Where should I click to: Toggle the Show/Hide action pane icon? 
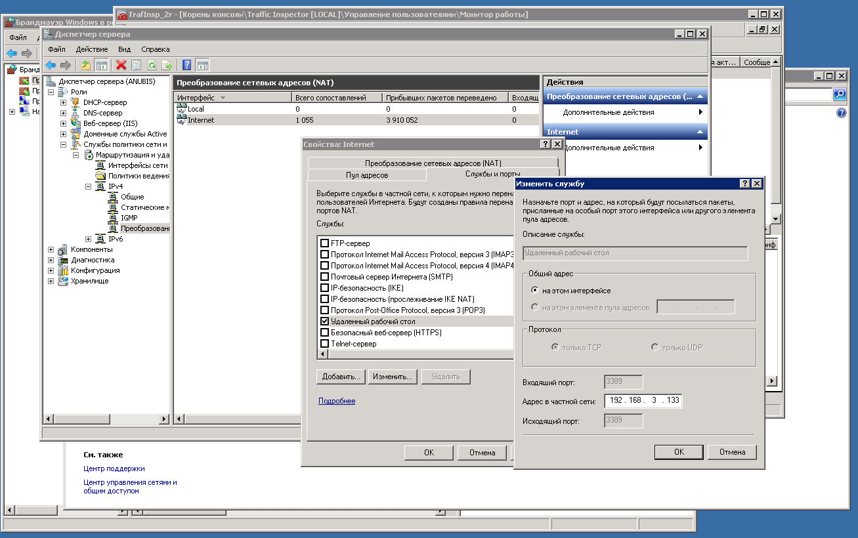203,65
